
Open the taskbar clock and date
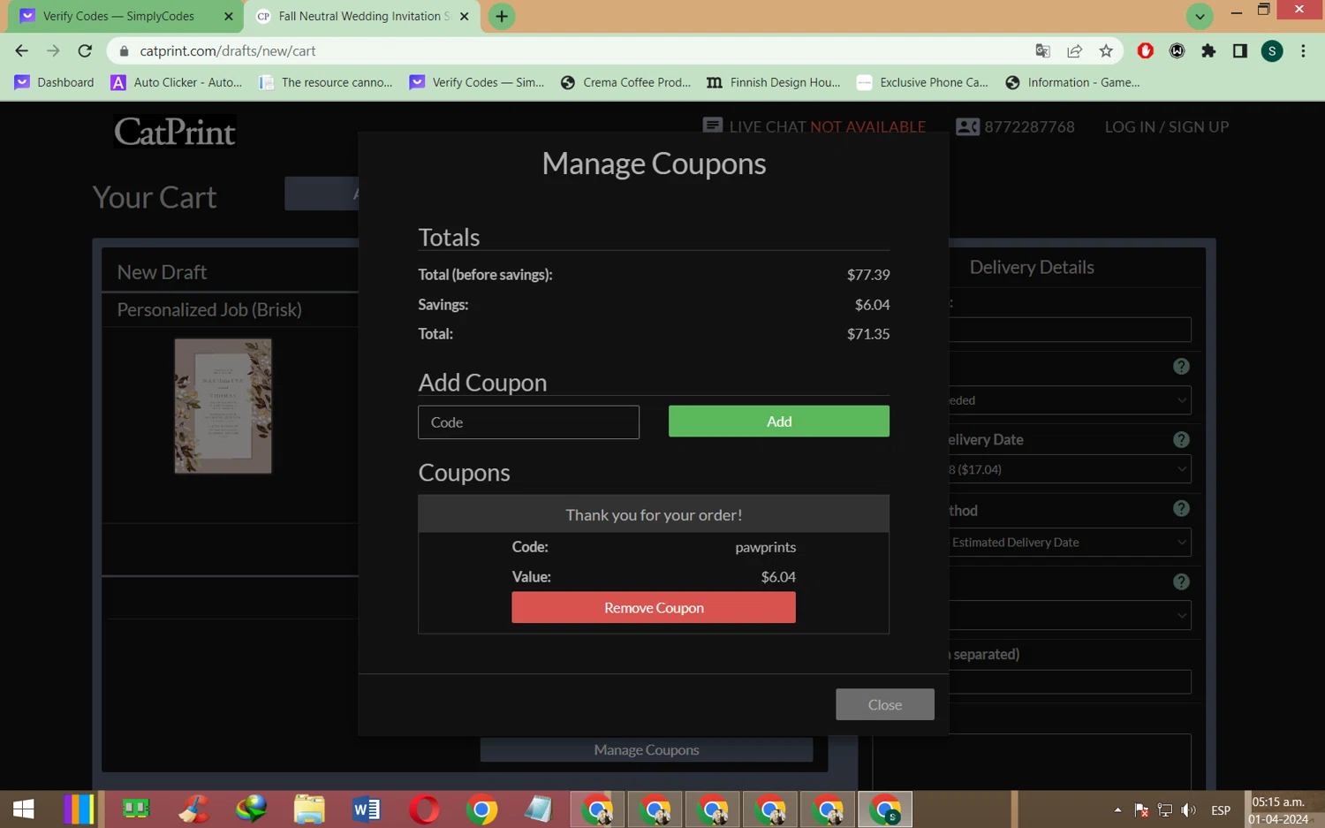(1279, 810)
